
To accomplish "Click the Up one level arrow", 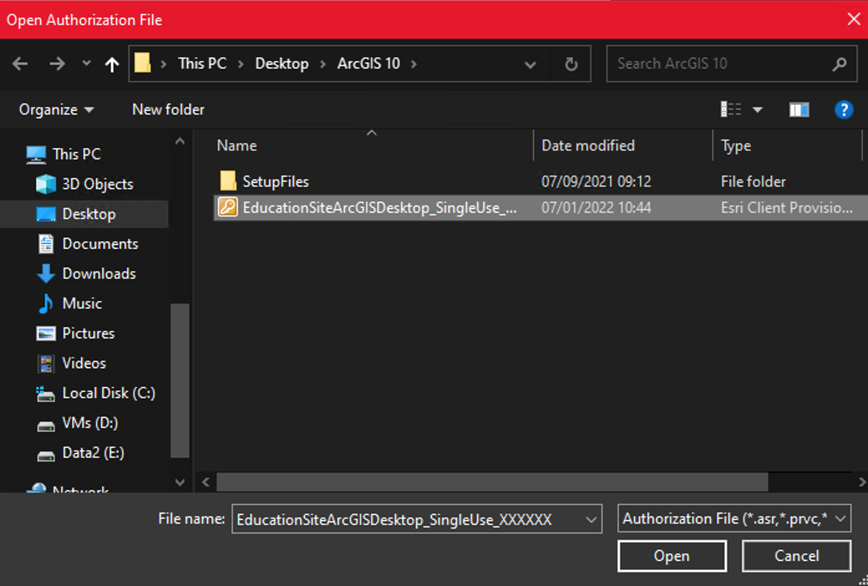I will [x=112, y=64].
